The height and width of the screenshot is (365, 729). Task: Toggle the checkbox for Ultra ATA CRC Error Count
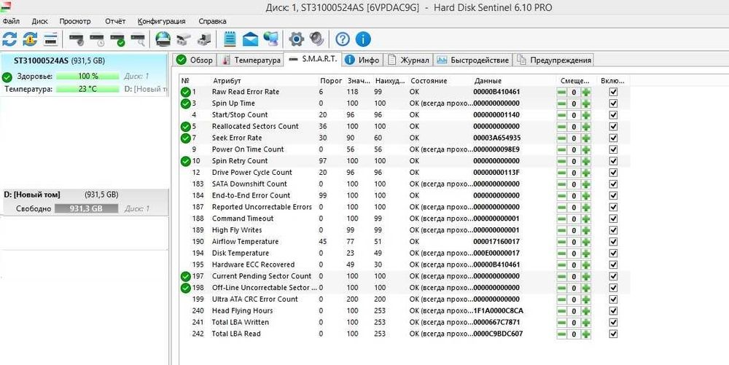tap(613, 299)
